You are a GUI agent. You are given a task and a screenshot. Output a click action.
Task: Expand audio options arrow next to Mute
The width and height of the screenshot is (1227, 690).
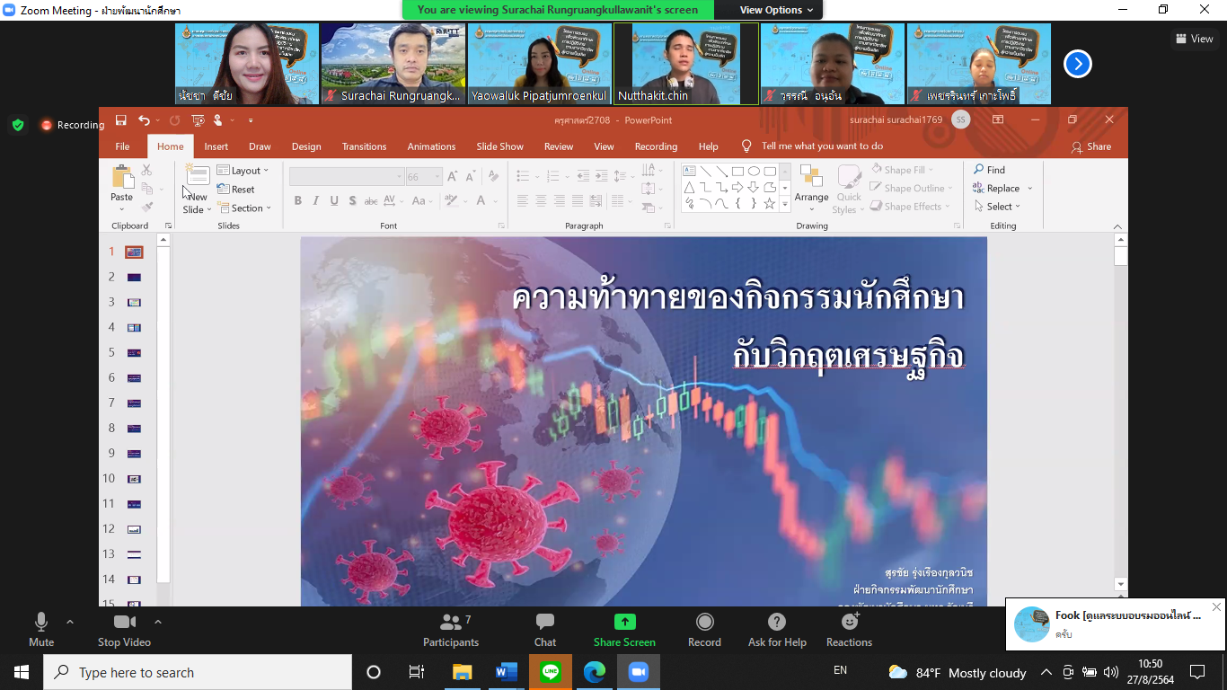point(70,622)
